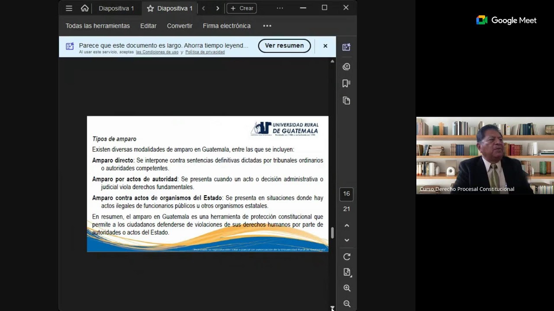Go to next page down arrow
Screen dimensions: 554x311
click(x=347, y=240)
